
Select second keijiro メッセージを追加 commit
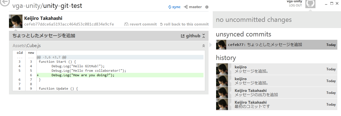click(276, 81)
